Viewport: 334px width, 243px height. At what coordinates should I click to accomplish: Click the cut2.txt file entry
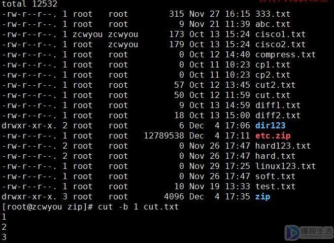pos(275,85)
